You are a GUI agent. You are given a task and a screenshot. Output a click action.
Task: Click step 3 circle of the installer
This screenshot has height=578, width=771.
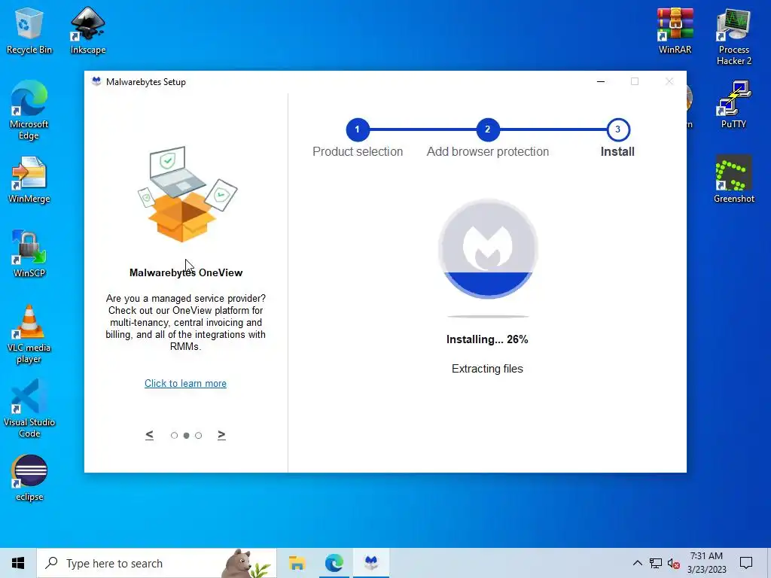618,129
